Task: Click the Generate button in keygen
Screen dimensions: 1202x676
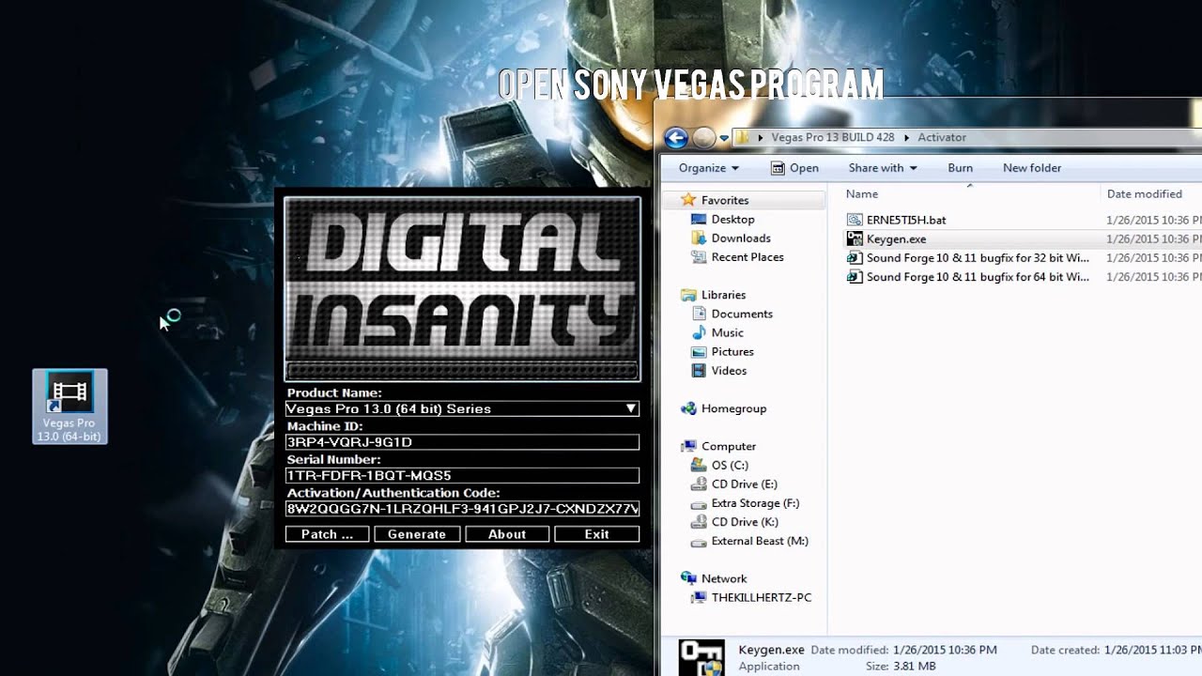Action: click(x=417, y=534)
